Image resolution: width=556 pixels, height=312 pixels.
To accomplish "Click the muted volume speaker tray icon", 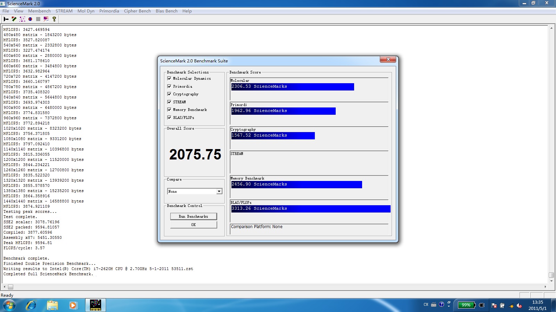I will (519, 305).
